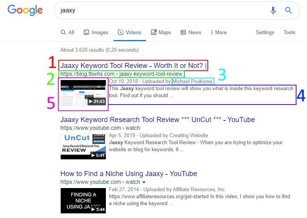
Task: Expand the green arrow beside Niche result URL
Action: click(144, 182)
